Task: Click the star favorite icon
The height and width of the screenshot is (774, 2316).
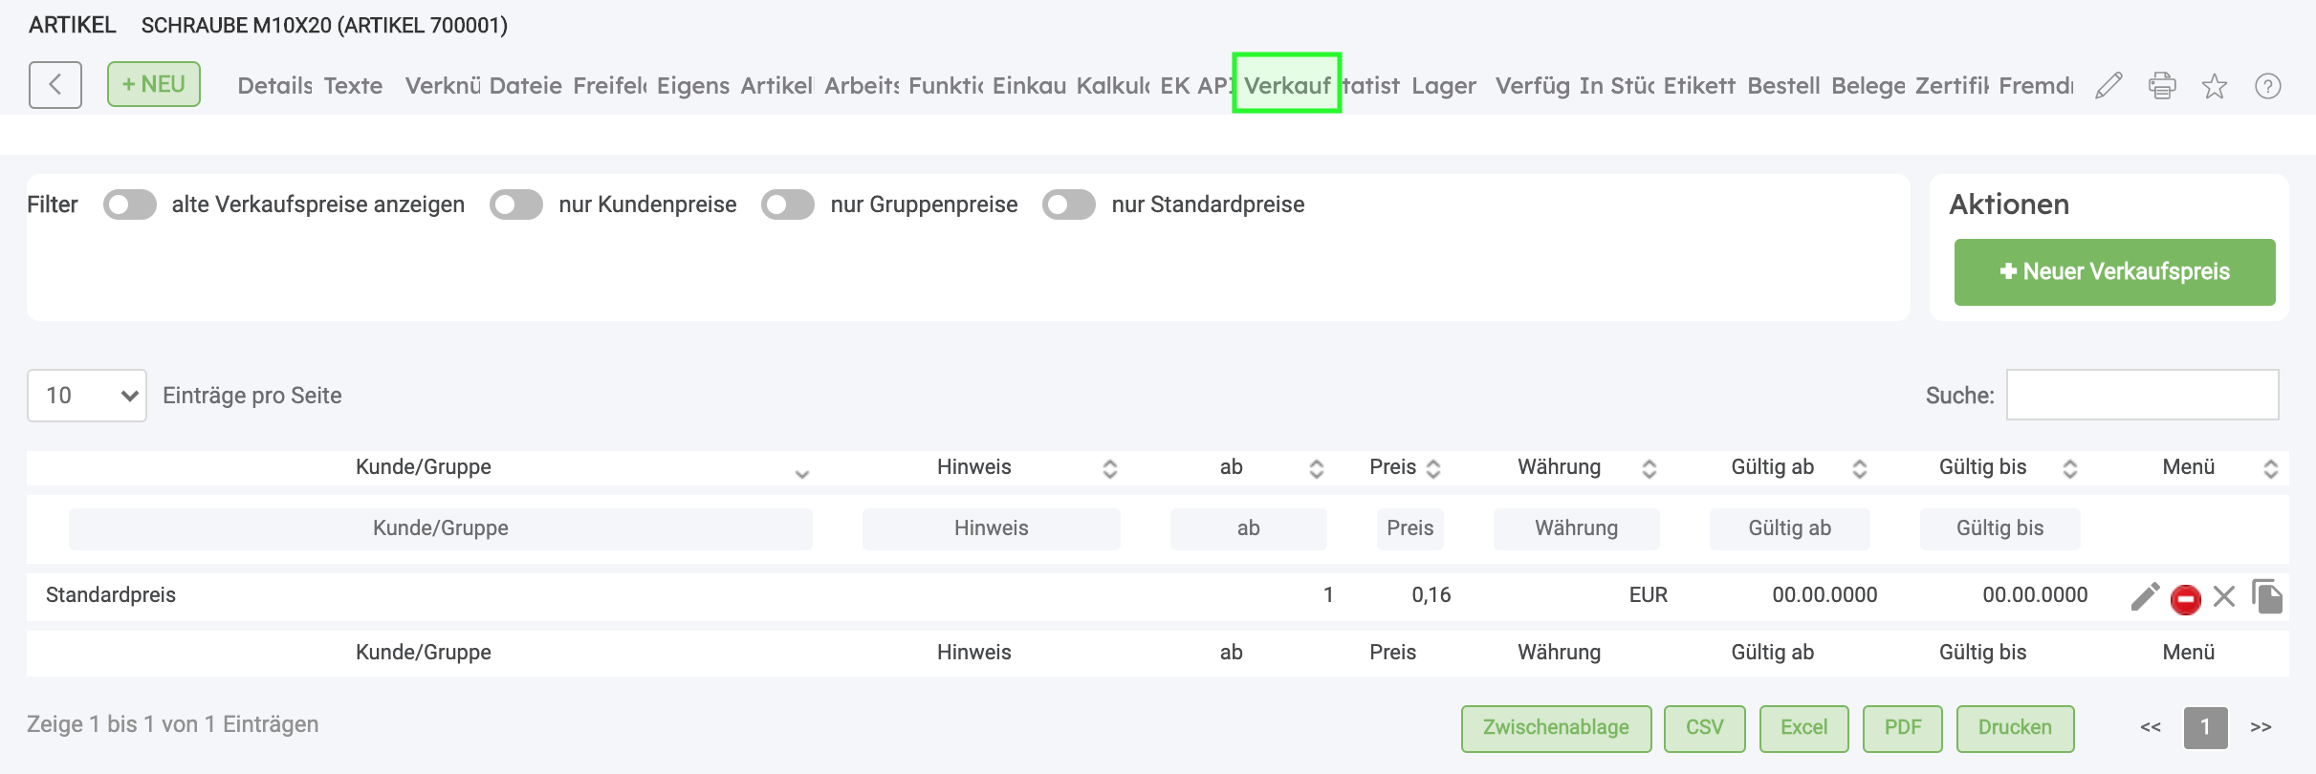Action: [x=2215, y=86]
